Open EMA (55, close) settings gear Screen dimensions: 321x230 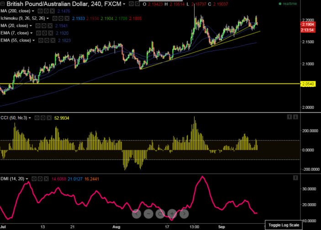(x=47, y=41)
